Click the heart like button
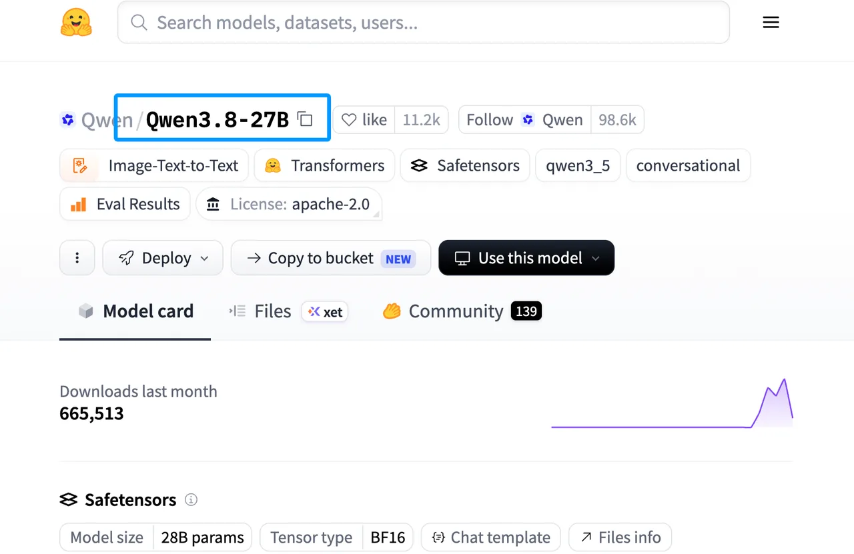 pyautogui.click(x=364, y=120)
